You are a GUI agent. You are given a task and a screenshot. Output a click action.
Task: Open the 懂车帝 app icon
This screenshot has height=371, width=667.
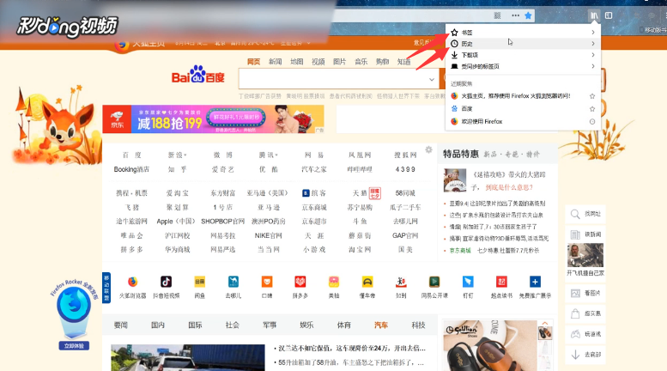(x=367, y=282)
